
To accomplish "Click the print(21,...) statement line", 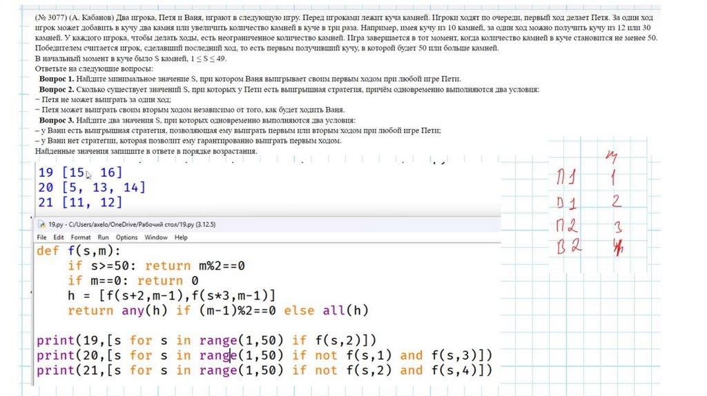I will (264, 370).
